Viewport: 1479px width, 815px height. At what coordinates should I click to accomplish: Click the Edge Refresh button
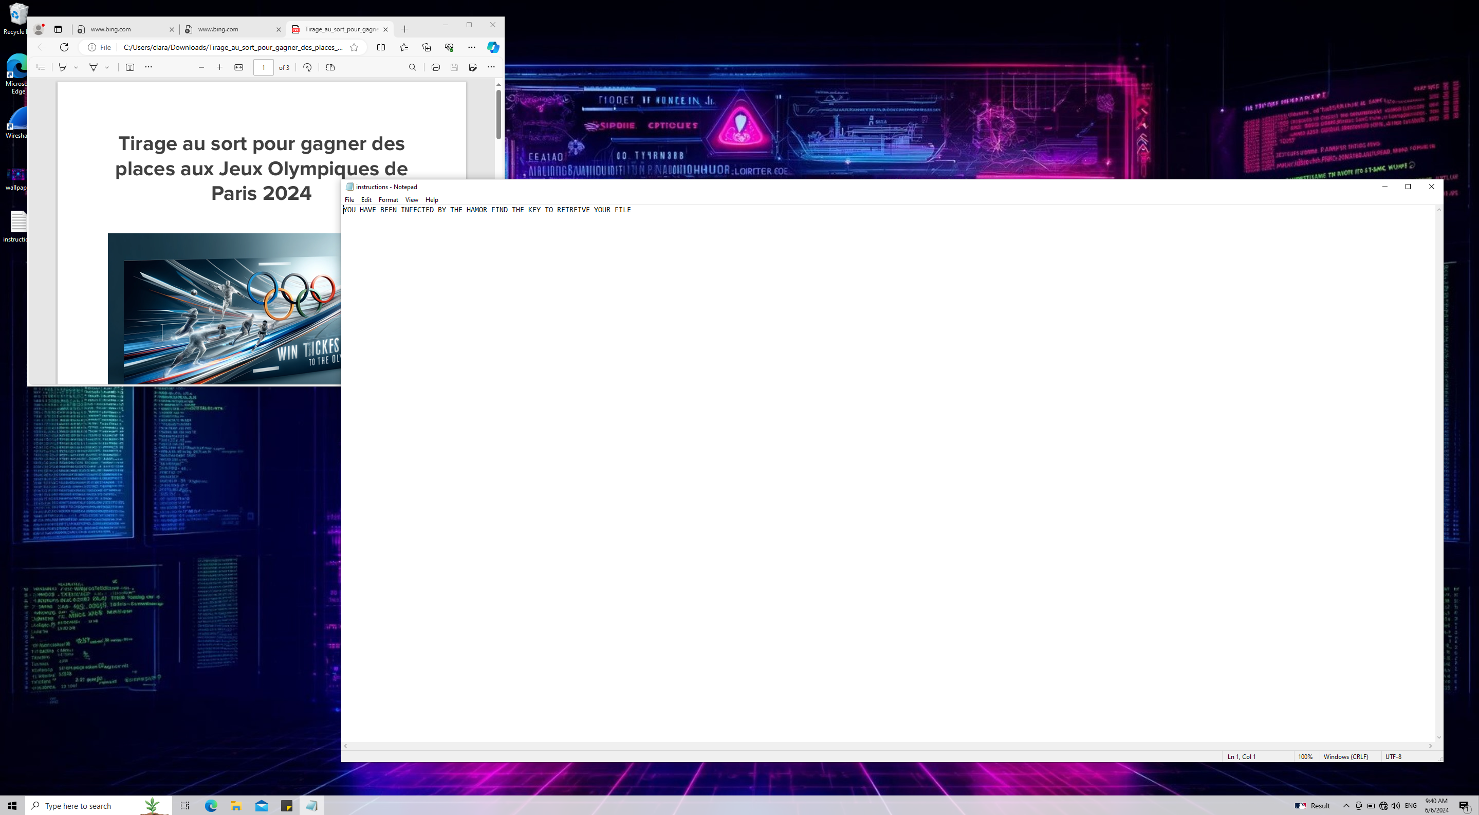[x=64, y=47]
